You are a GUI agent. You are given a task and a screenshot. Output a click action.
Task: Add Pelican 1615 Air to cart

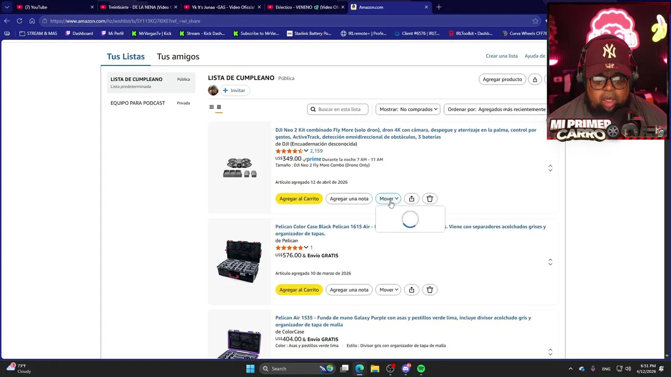coord(299,290)
